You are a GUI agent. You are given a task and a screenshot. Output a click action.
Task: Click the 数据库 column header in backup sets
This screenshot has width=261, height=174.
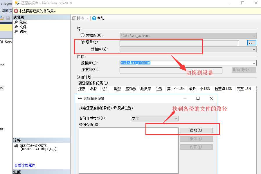click(x=145, y=89)
